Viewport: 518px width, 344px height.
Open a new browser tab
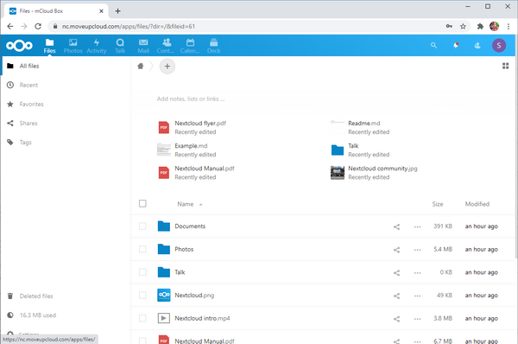pyautogui.click(x=117, y=11)
